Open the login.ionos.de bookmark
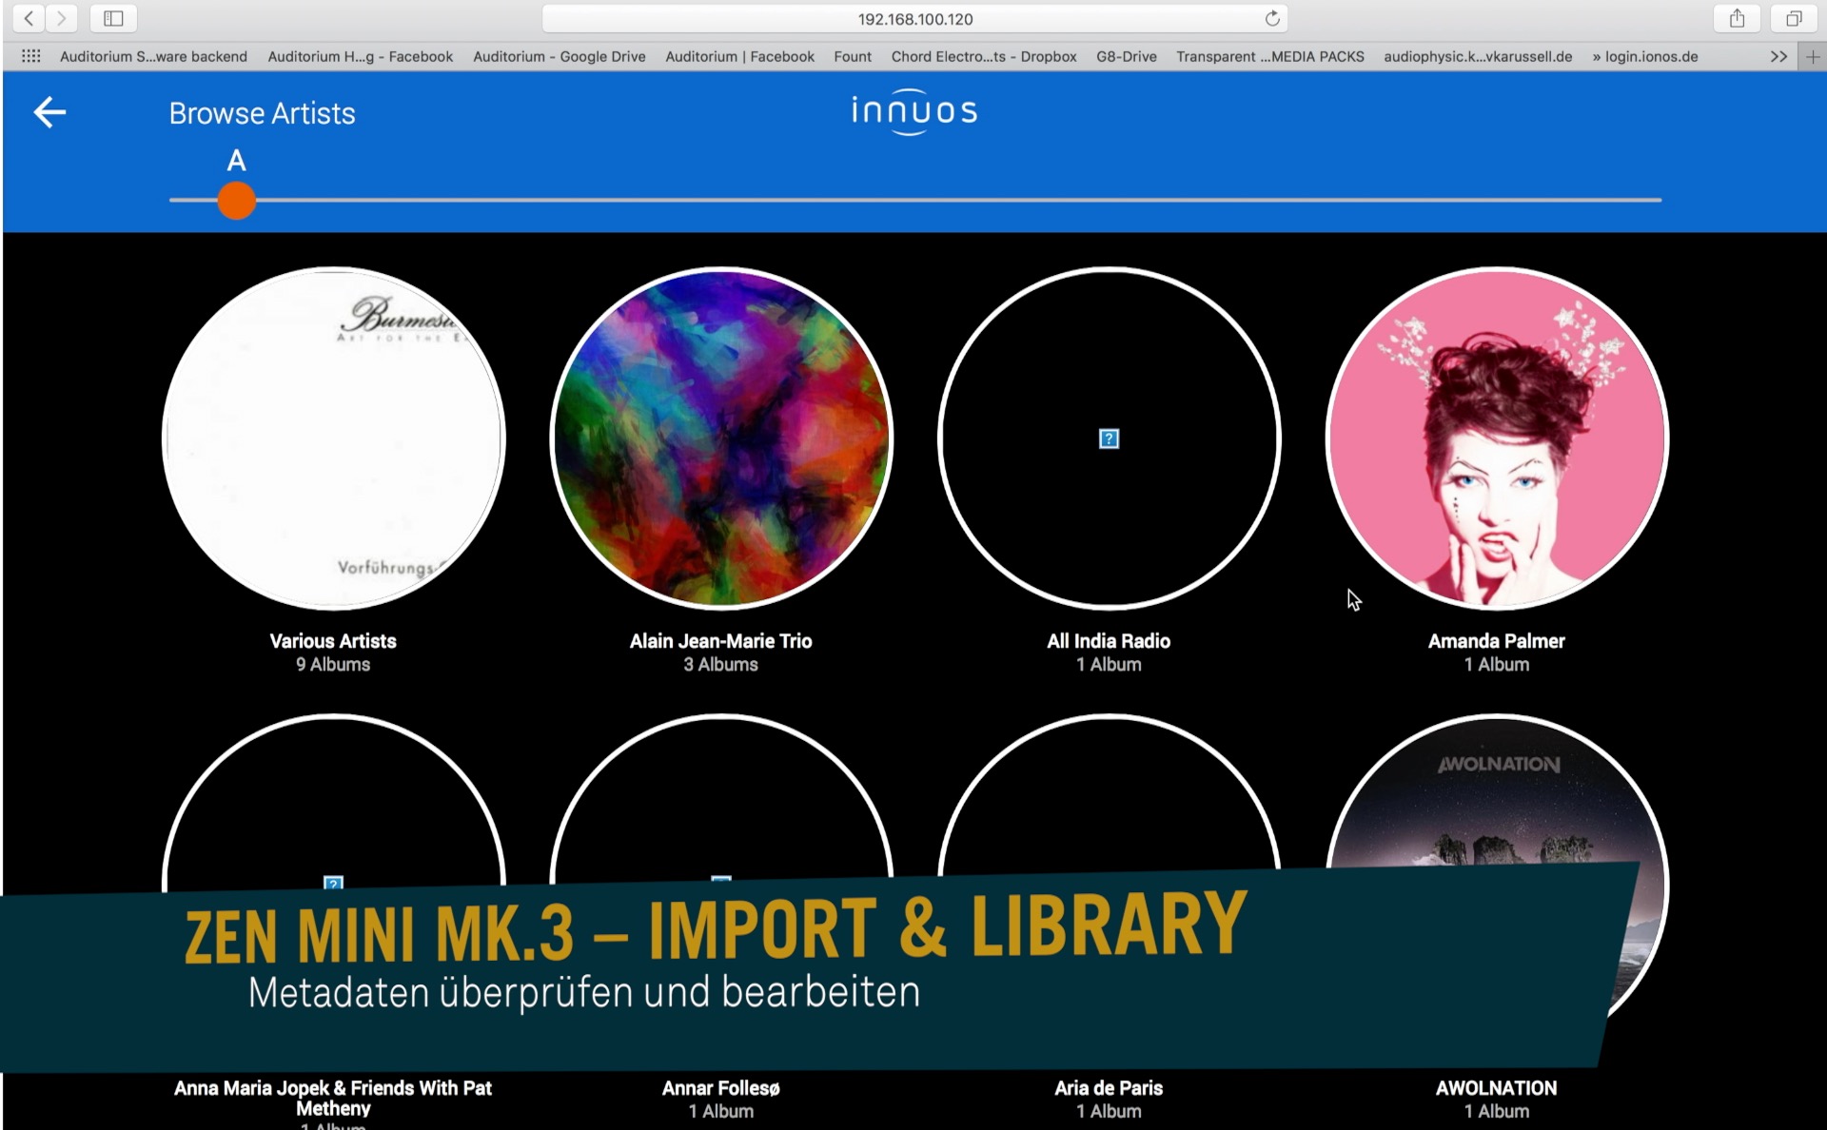This screenshot has height=1130, width=1827. point(1645,56)
